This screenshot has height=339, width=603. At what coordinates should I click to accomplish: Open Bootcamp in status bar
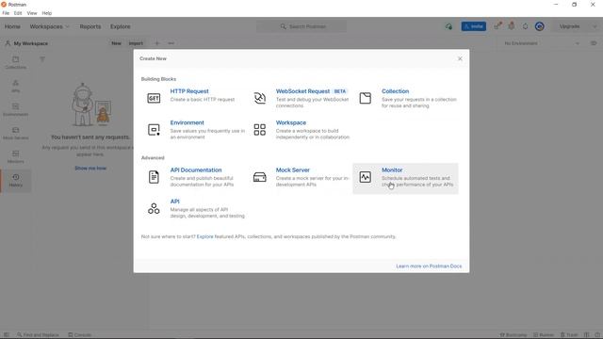click(x=513, y=335)
